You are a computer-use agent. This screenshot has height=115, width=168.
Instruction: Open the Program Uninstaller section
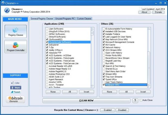tap(16, 47)
